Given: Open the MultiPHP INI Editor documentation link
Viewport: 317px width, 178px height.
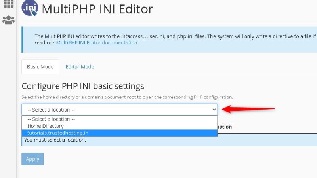Looking at the screenshot, I should pos(97,43).
